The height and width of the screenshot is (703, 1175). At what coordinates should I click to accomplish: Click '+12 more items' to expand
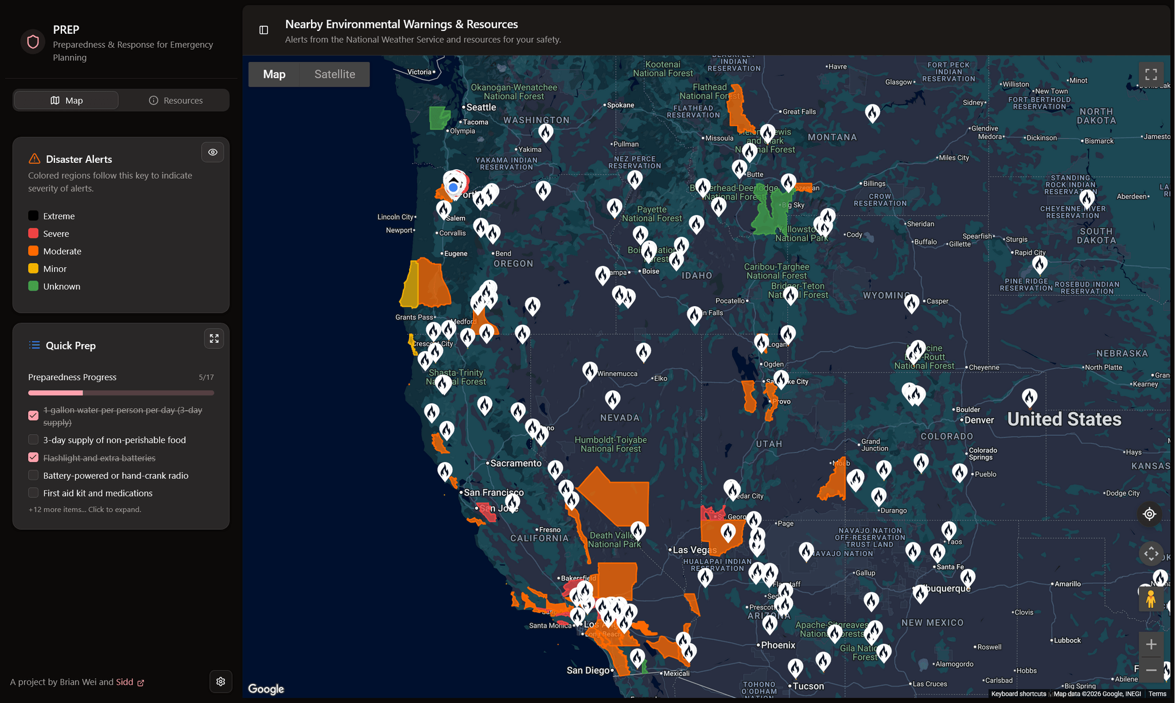point(85,509)
